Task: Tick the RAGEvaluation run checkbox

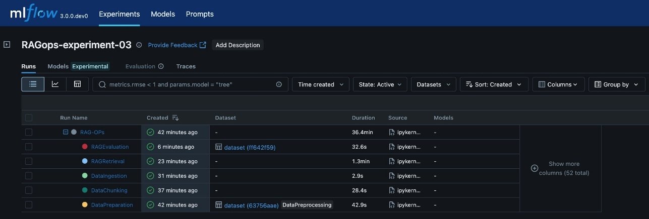Action: click(x=29, y=147)
